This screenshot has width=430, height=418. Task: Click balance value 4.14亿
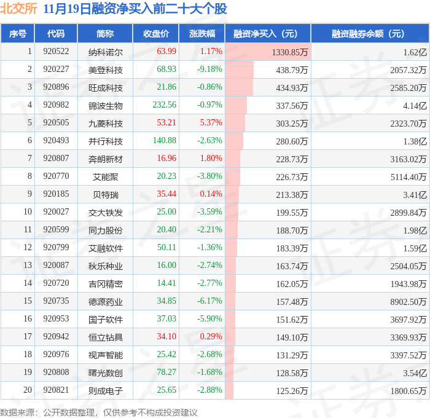coord(415,106)
